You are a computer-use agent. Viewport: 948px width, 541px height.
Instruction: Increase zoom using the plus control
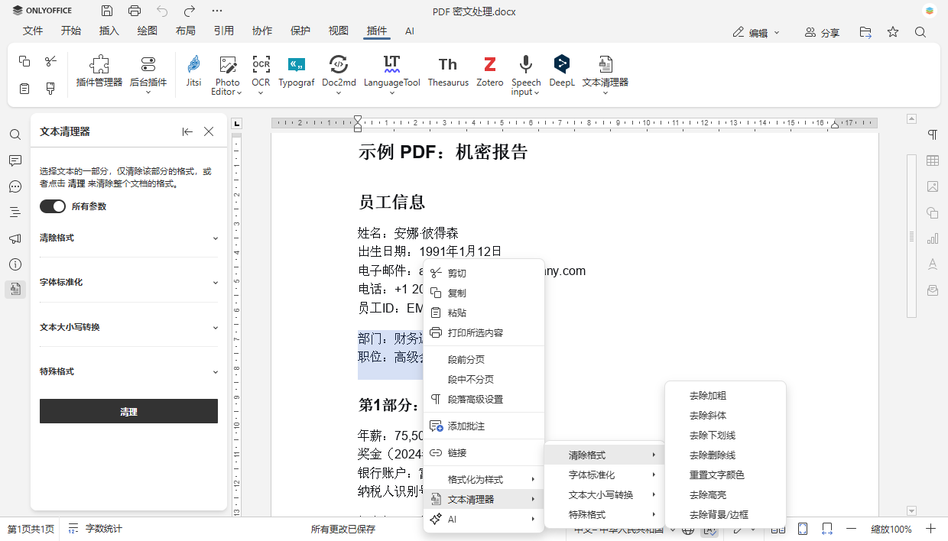click(930, 528)
